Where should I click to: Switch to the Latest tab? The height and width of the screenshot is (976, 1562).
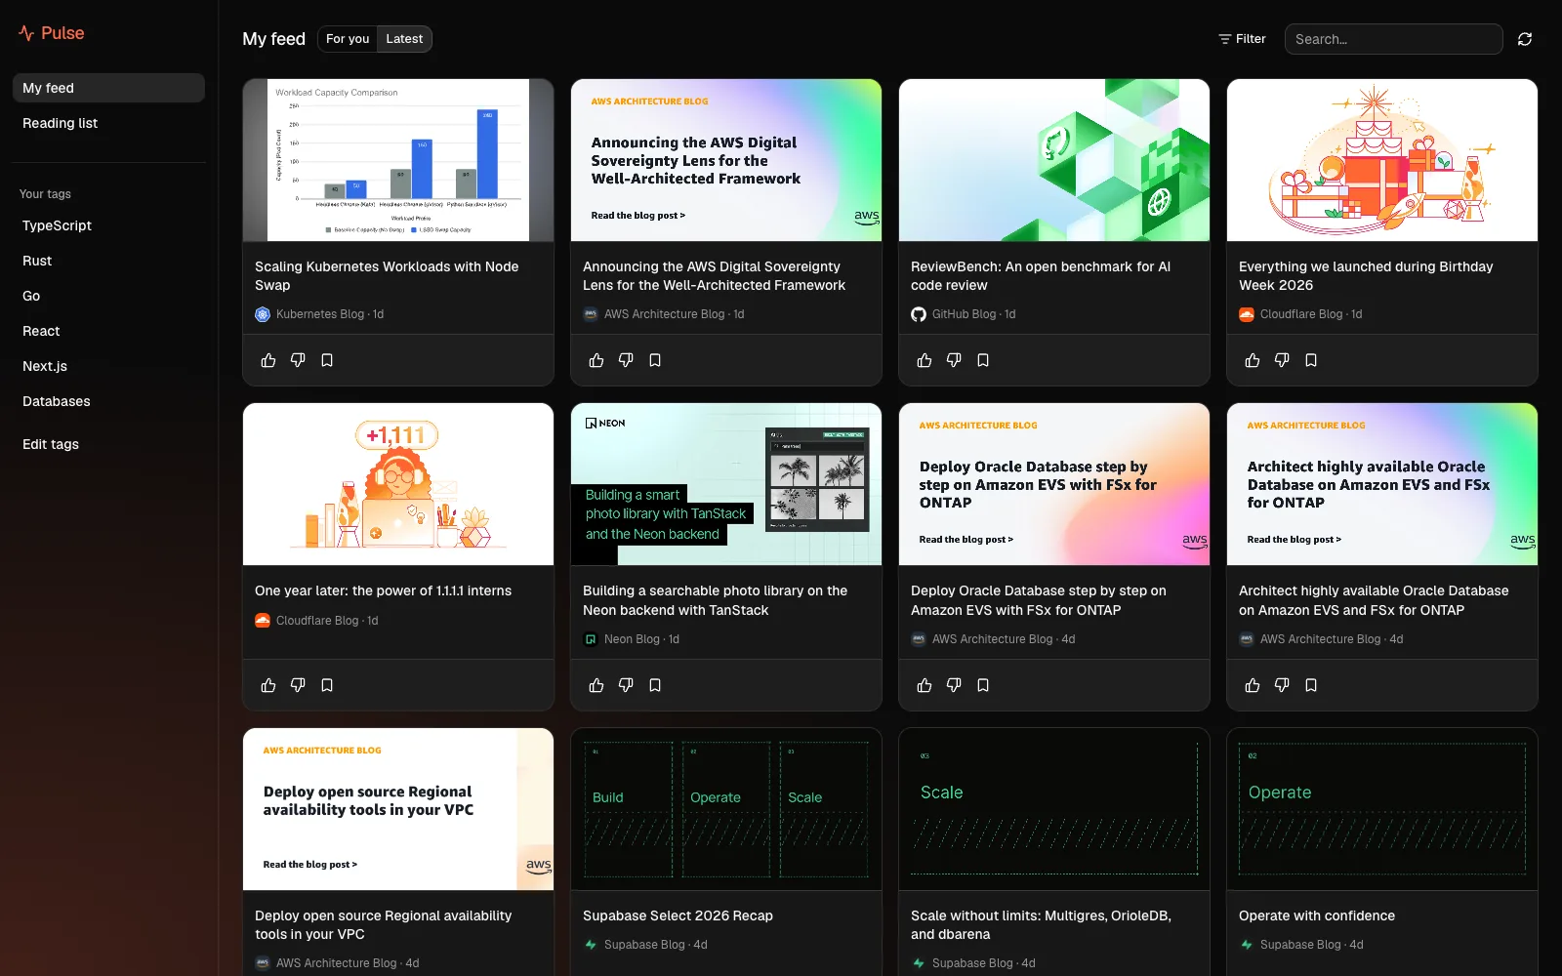(x=404, y=39)
